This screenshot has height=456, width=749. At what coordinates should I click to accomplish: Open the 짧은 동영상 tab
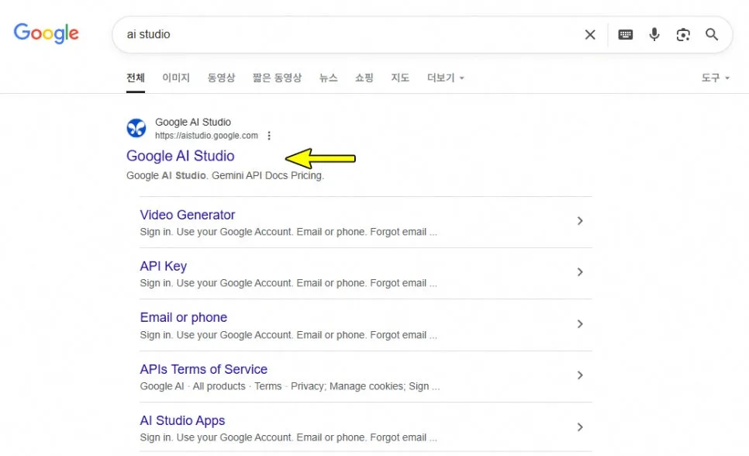(277, 78)
